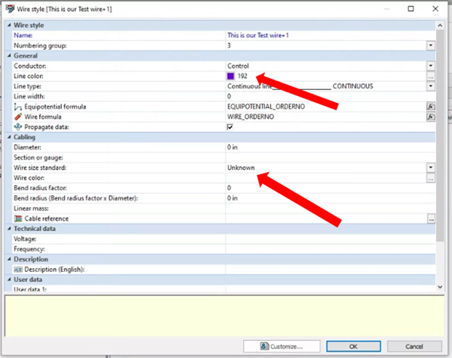Collapse the User data section
The image size is (452, 358).
pyautogui.click(x=9, y=280)
